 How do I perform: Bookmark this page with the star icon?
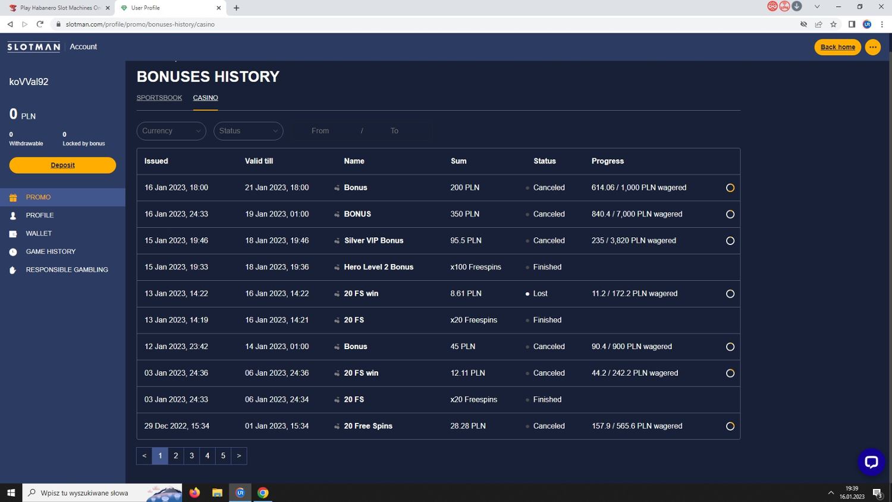click(833, 24)
